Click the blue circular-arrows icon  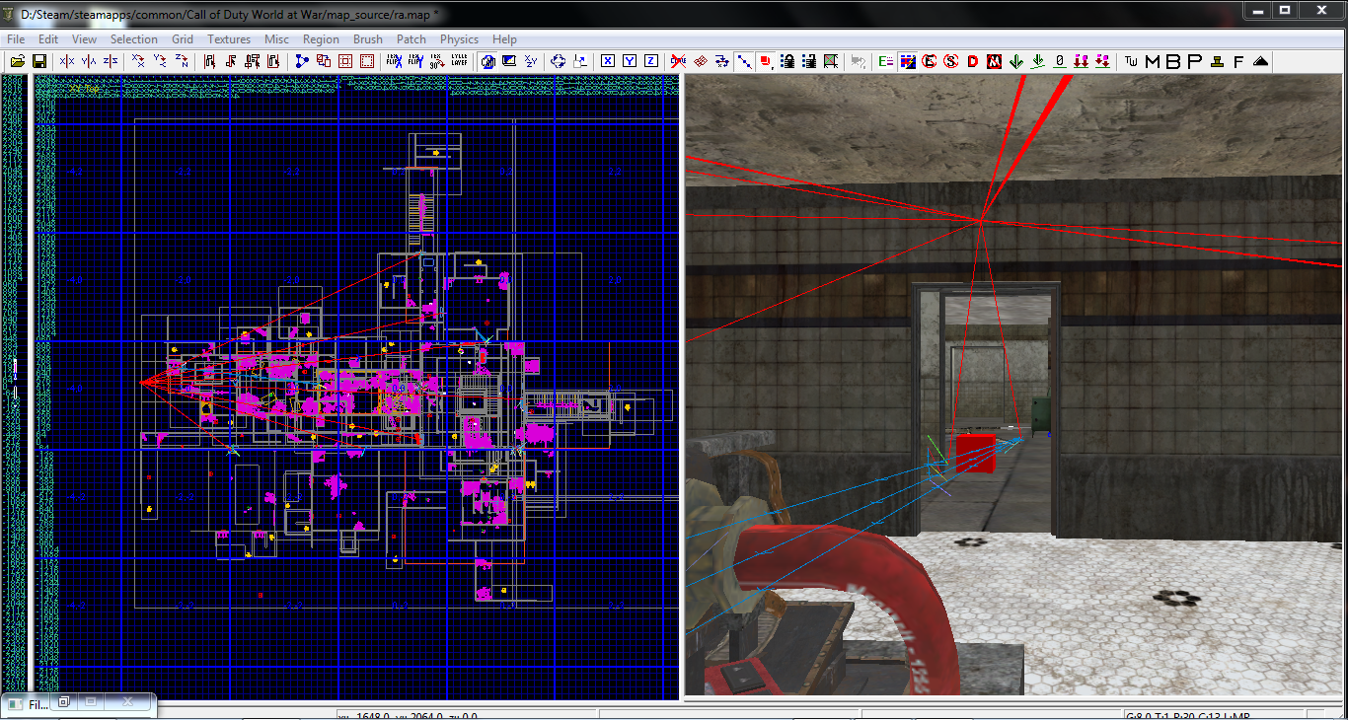point(559,61)
